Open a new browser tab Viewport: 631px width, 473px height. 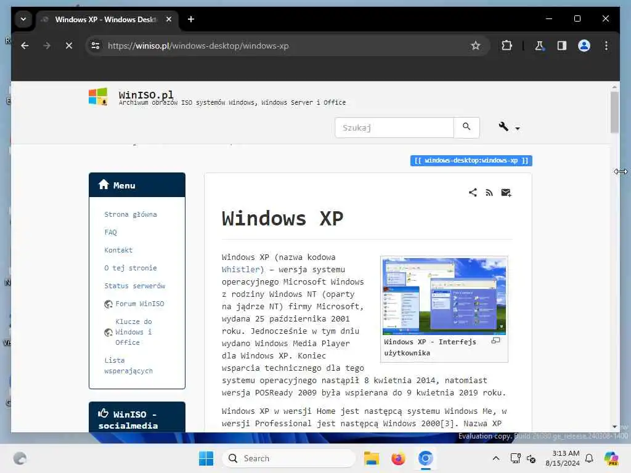[x=191, y=19]
